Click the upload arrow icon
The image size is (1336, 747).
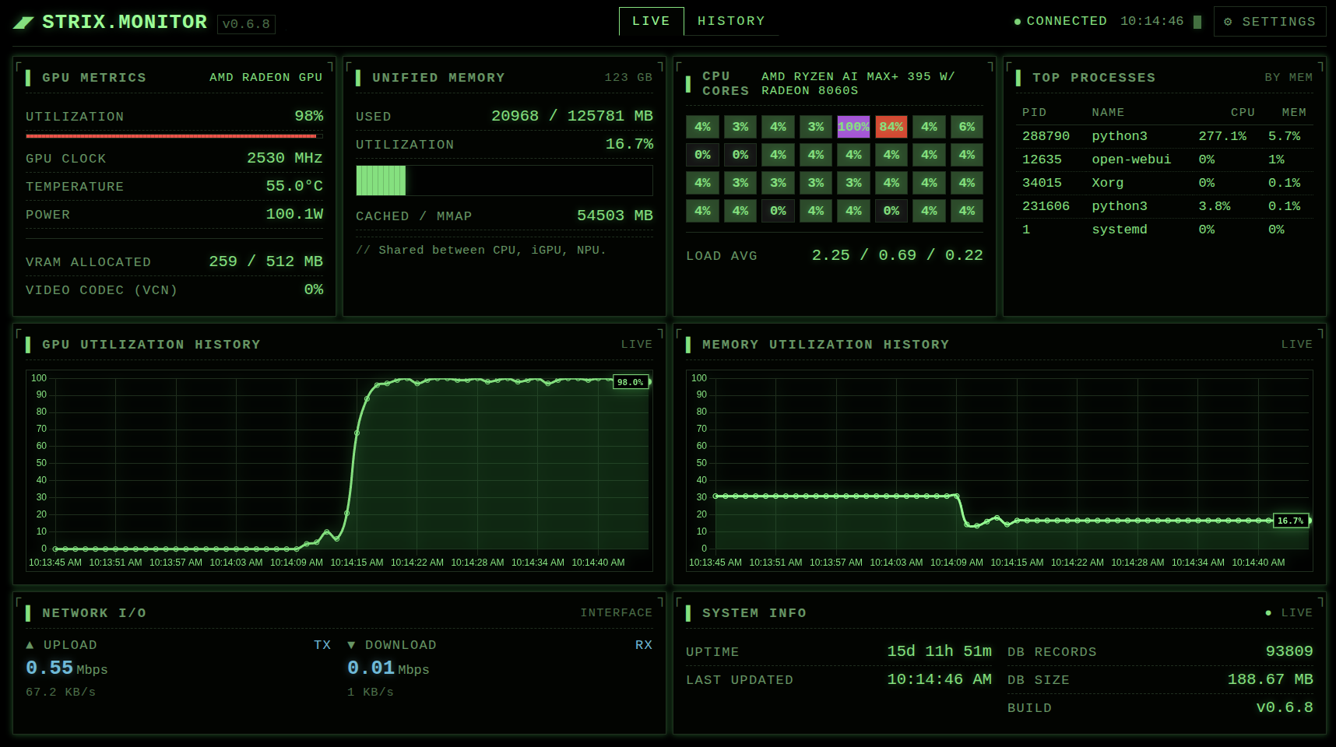30,645
